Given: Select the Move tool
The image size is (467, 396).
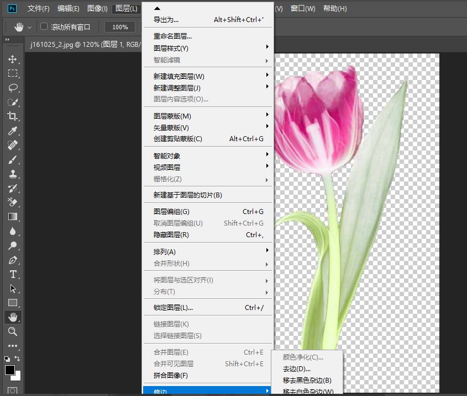Looking at the screenshot, I should point(13,60).
